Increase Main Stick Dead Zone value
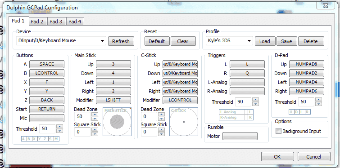340x168 pixels. pyautogui.click(x=95, y=115)
